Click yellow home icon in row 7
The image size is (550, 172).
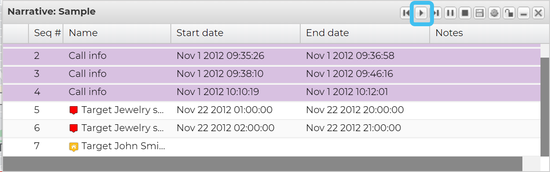point(73,147)
